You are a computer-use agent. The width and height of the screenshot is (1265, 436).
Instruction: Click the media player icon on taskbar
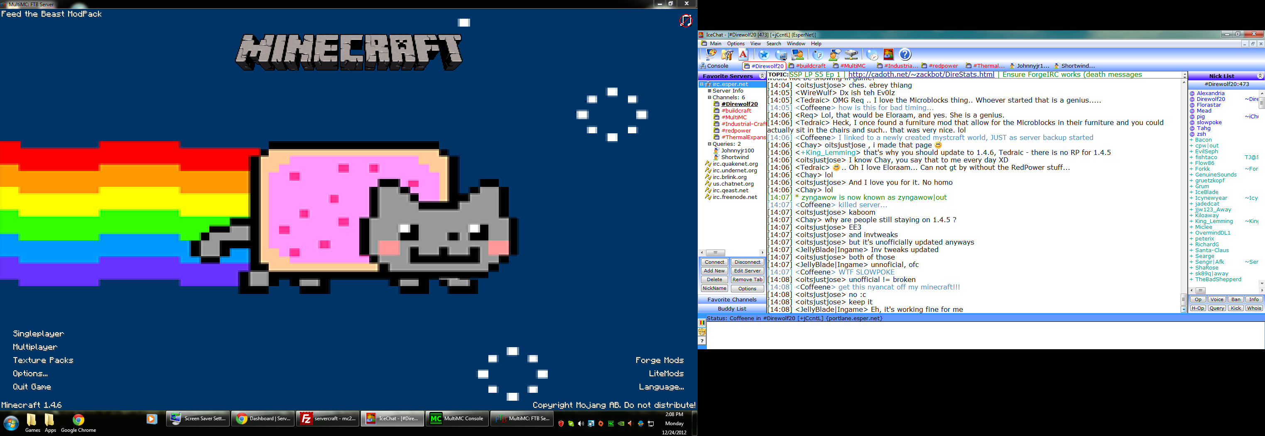152,419
